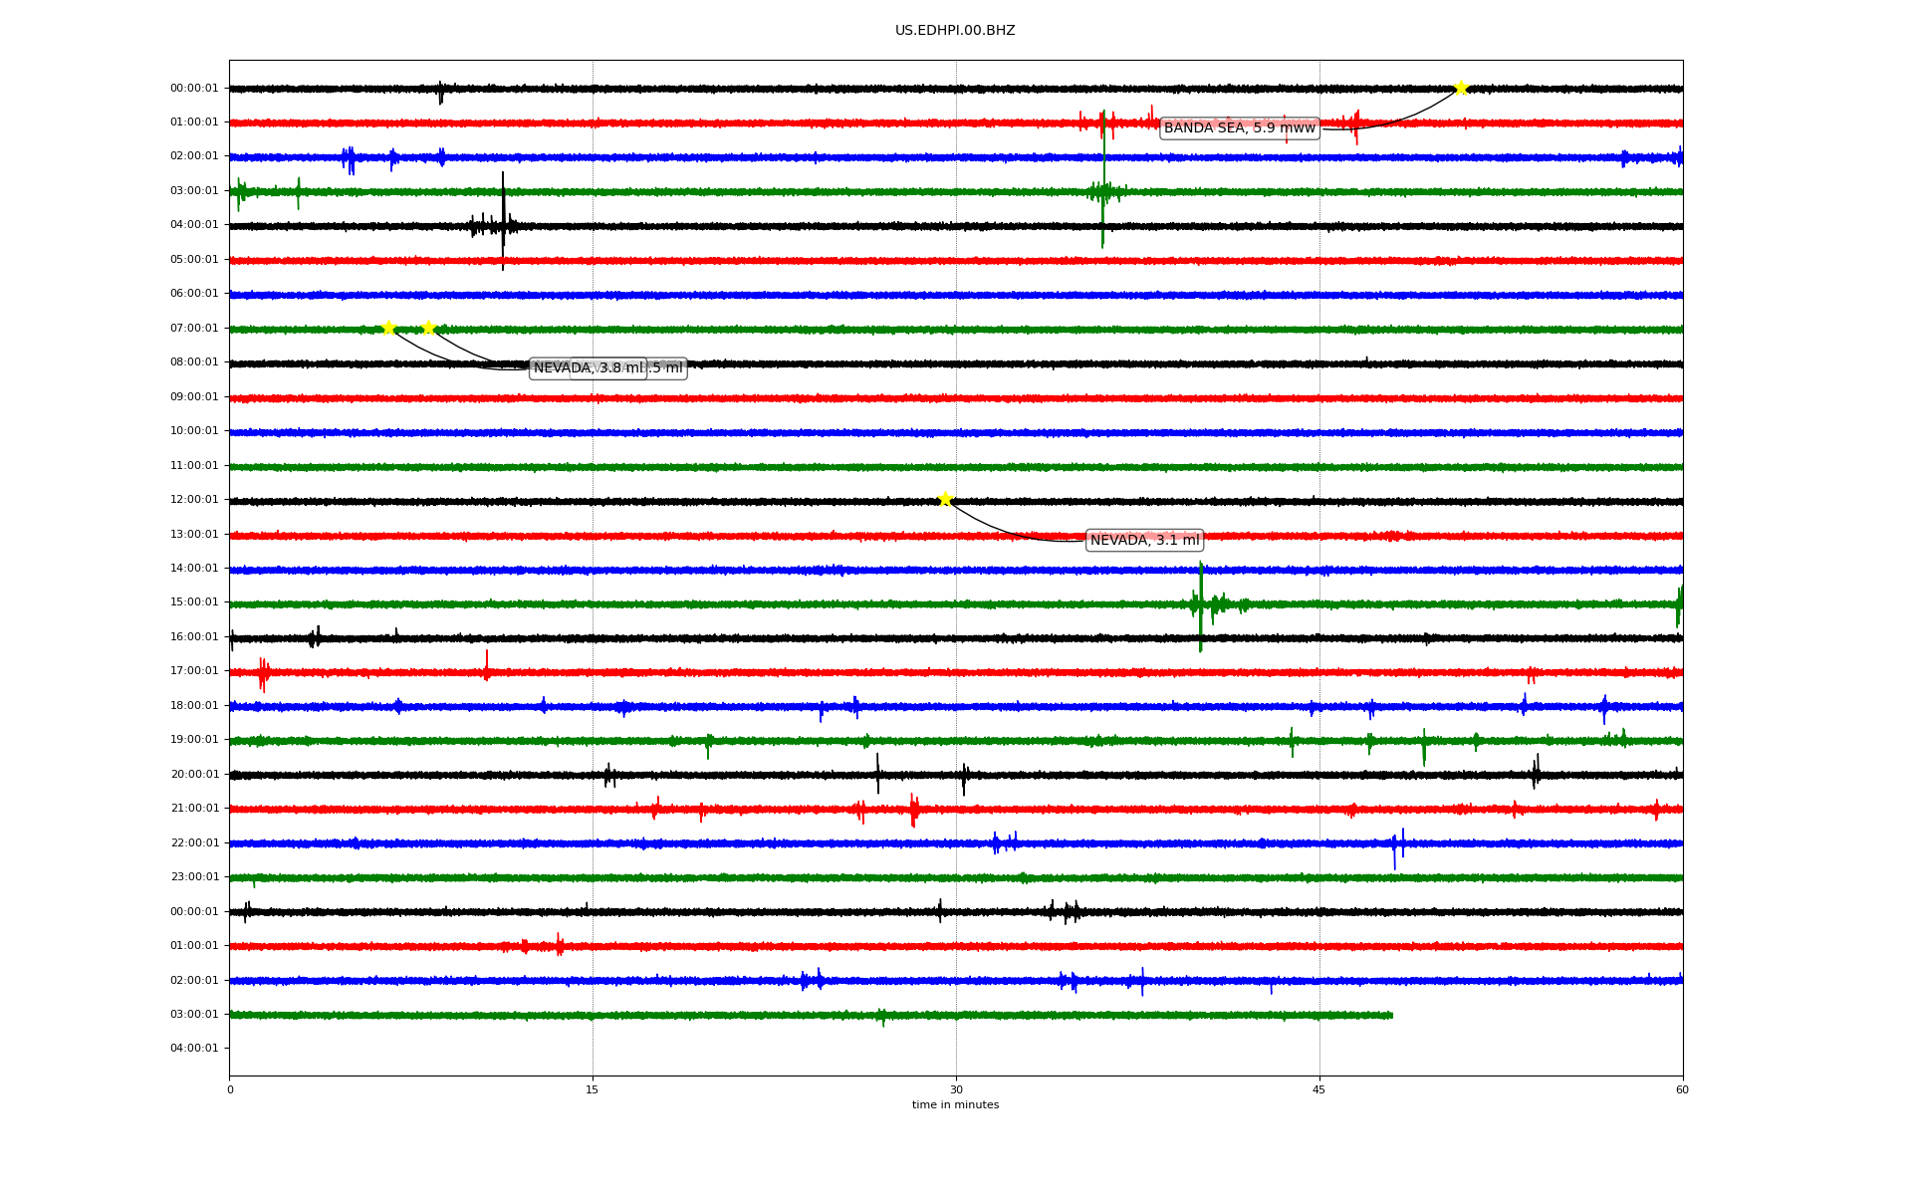Click the 09:00:01 hour label

[194, 397]
